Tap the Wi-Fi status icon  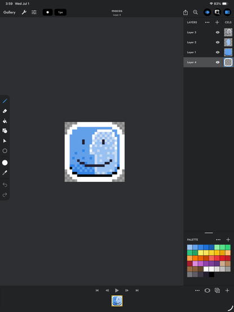[211, 3]
